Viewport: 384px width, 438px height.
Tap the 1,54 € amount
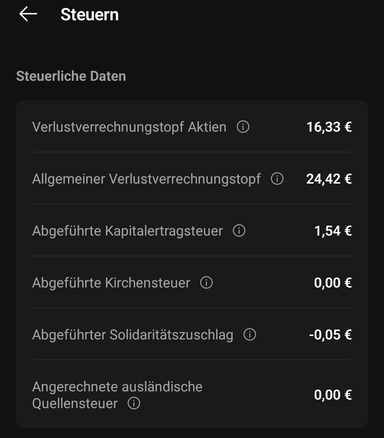point(333,231)
